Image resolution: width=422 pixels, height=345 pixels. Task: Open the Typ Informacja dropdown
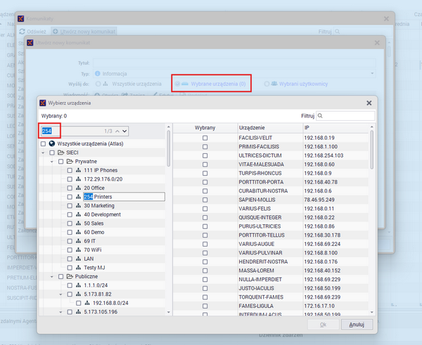372,73
